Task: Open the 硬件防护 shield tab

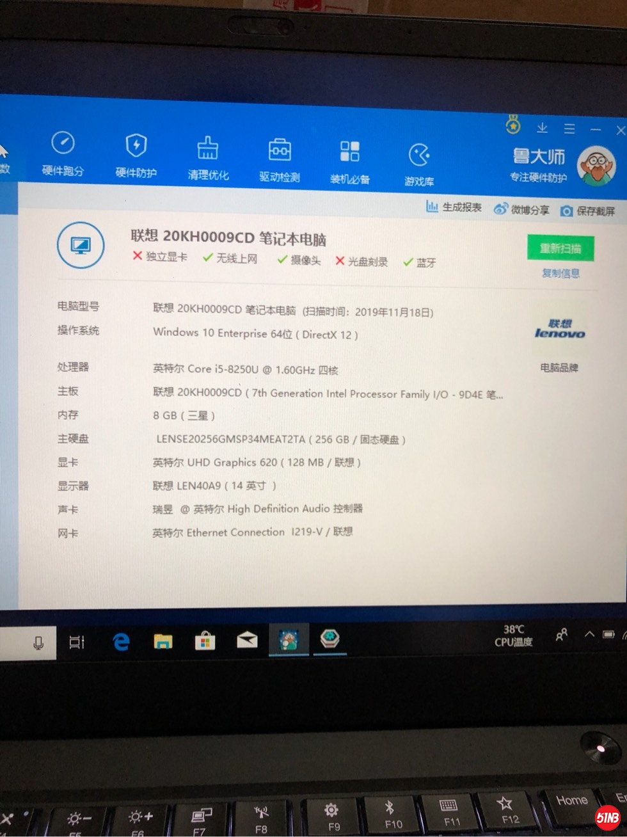Action: pyautogui.click(x=136, y=155)
